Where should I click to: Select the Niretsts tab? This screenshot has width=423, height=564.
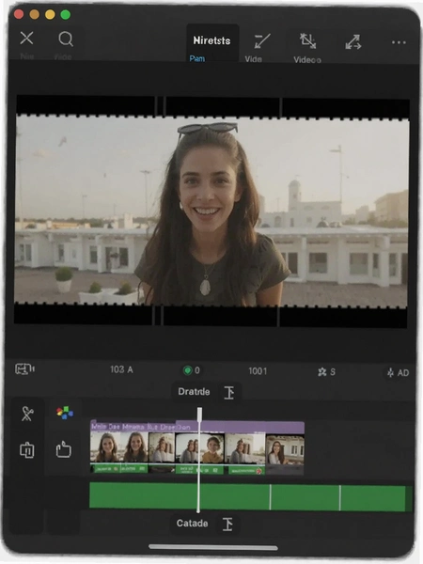(x=211, y=40)
